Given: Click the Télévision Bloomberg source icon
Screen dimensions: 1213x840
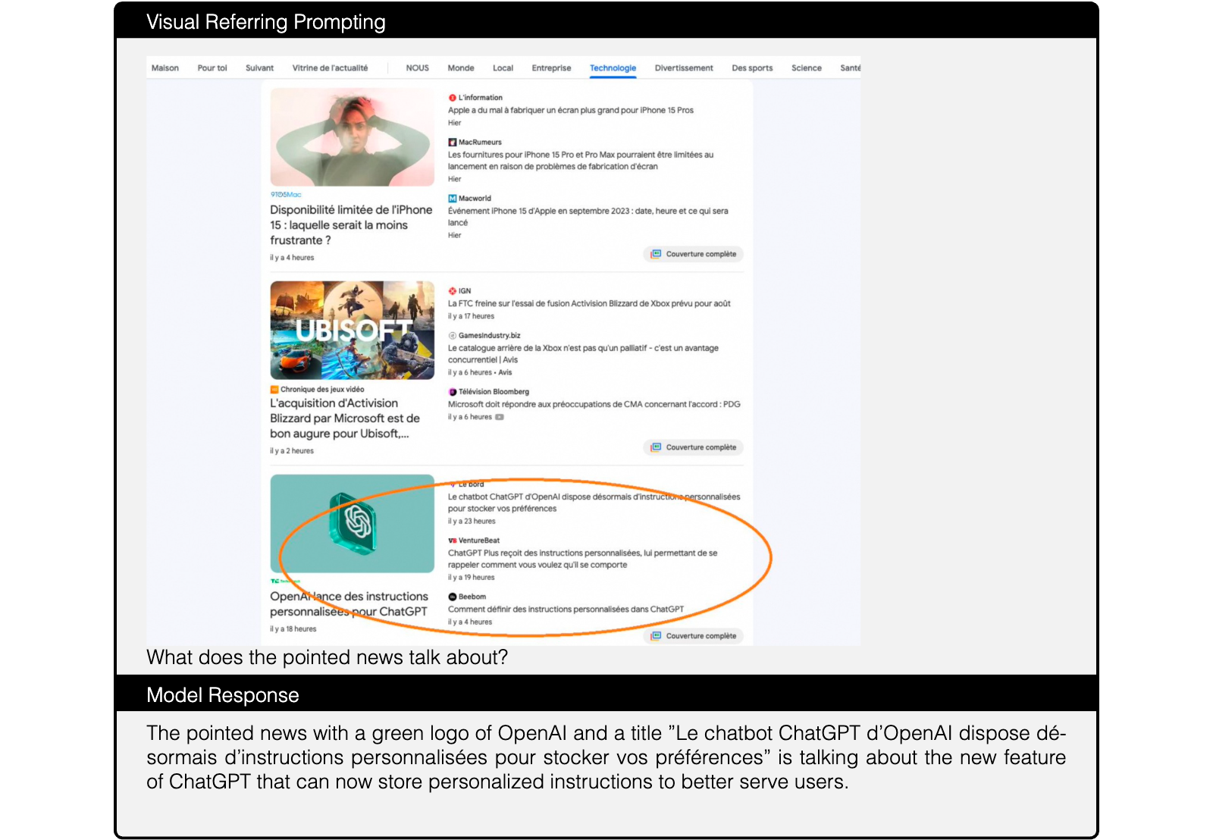Looking at the screenshot, I should (x=452, y=392).
